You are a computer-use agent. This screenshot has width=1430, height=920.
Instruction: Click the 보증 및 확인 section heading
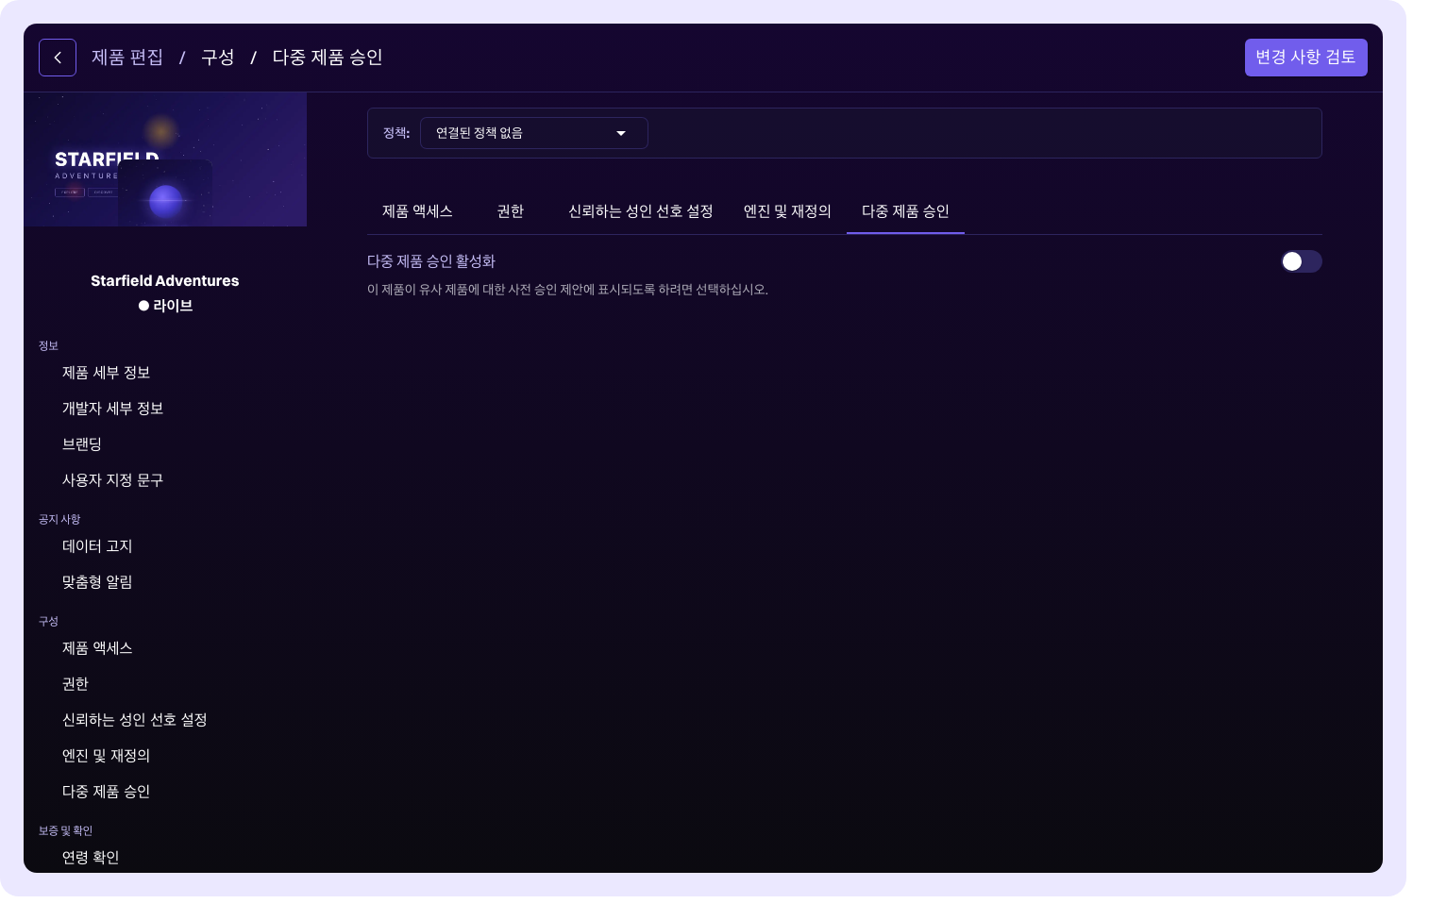click(x=65, y=831)
